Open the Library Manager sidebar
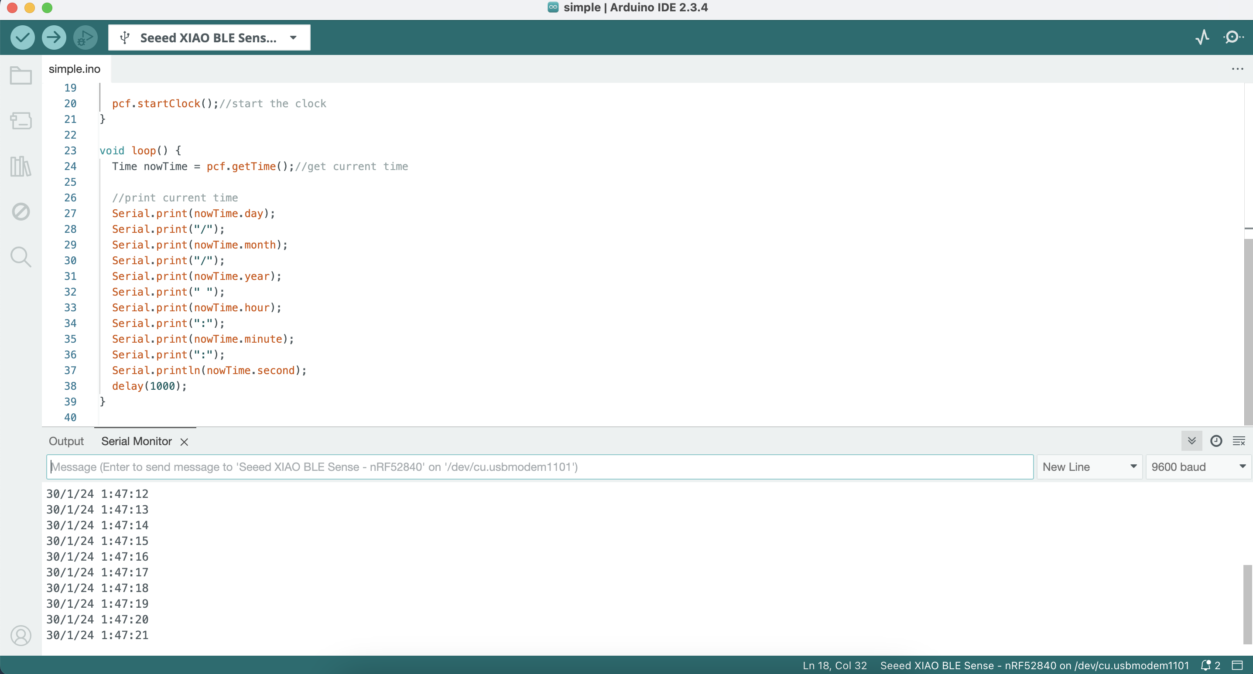The image size is (1253, 674). point(21,166)
